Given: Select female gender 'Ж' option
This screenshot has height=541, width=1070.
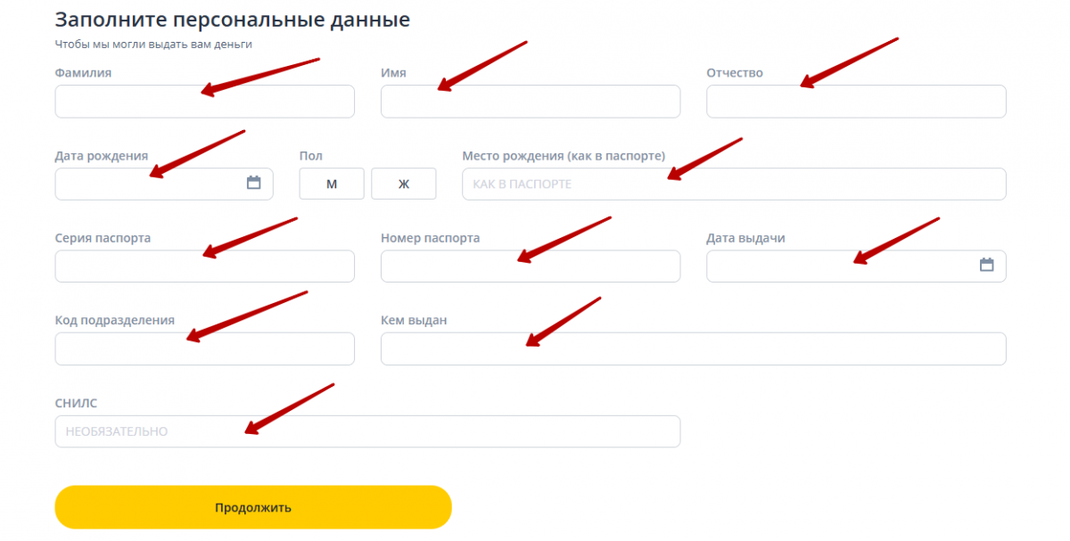Looking at the screenshot, I should click(x=403, y=184).
